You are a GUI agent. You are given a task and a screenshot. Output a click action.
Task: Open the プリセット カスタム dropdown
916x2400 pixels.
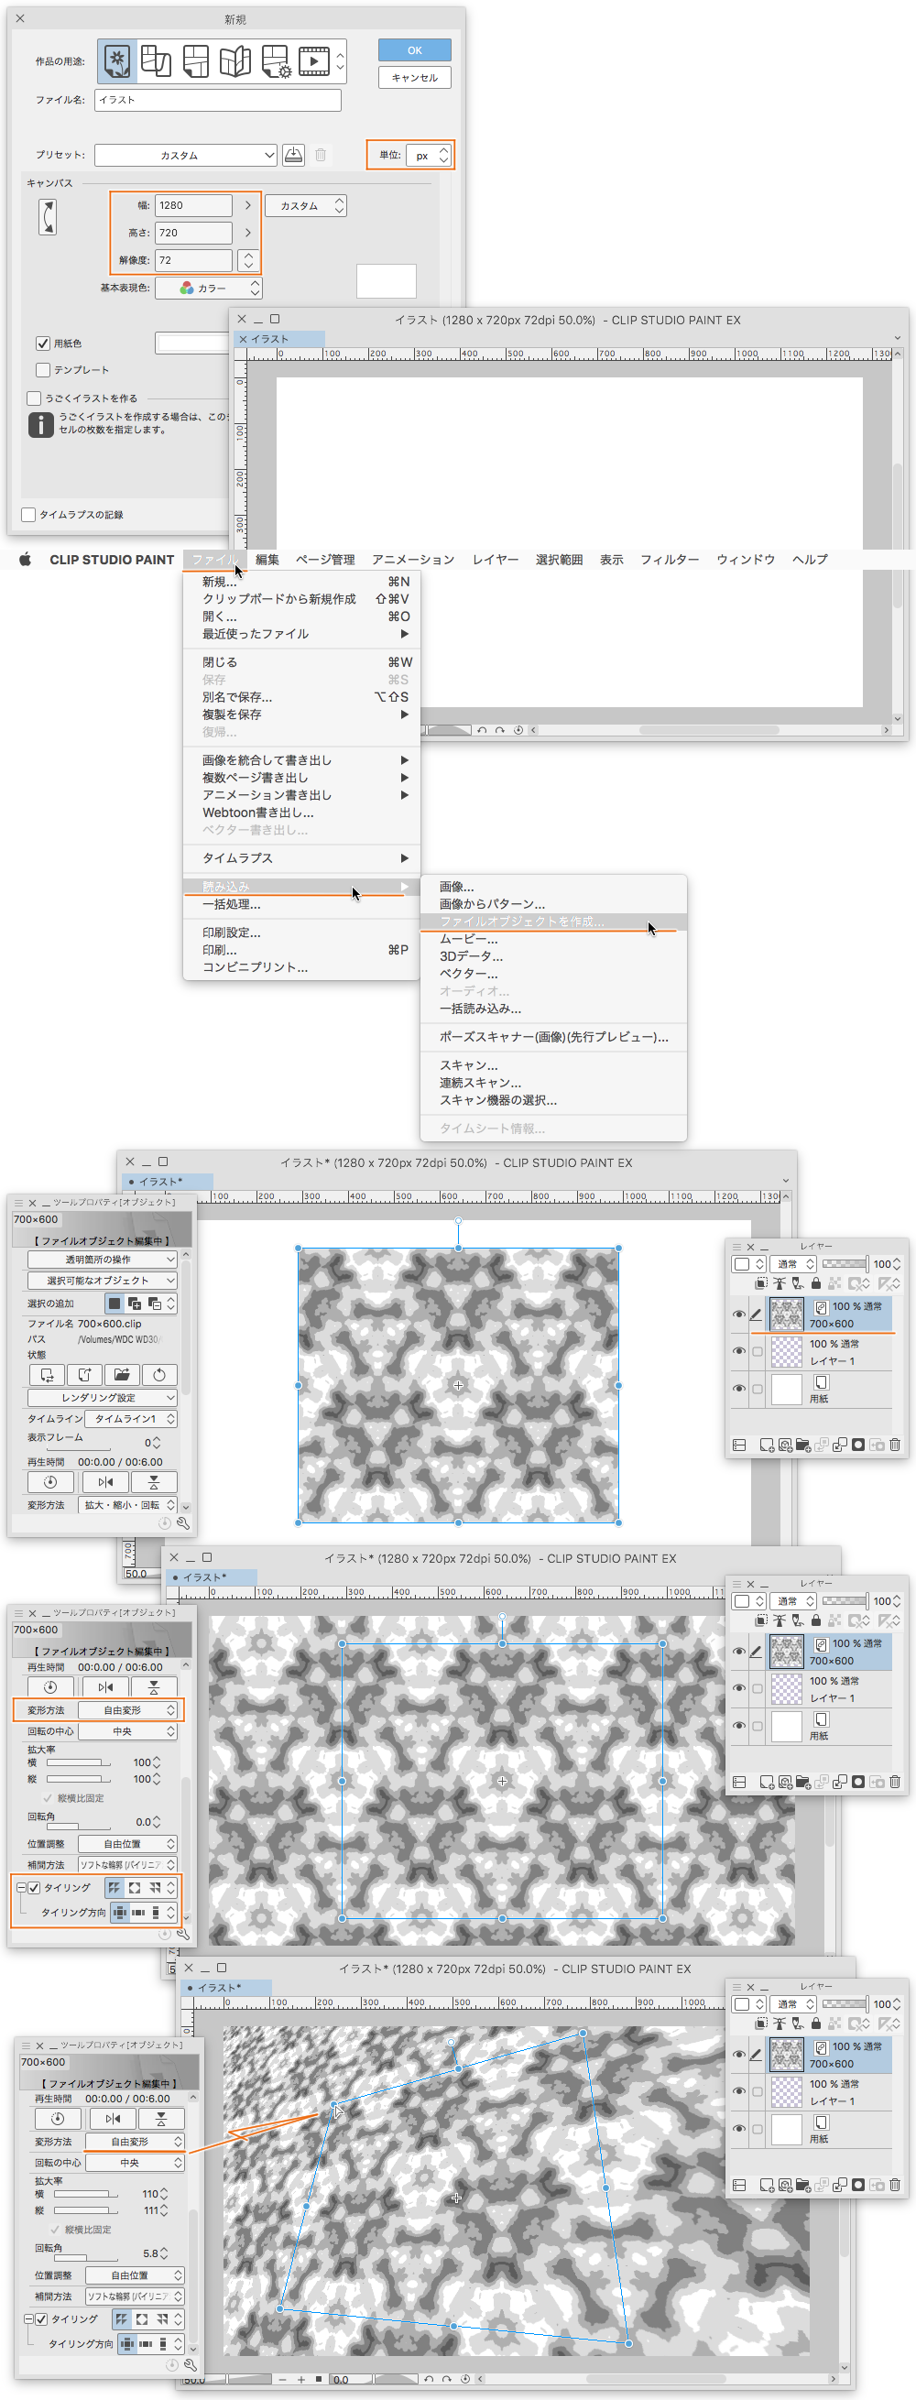click(185, 155)
